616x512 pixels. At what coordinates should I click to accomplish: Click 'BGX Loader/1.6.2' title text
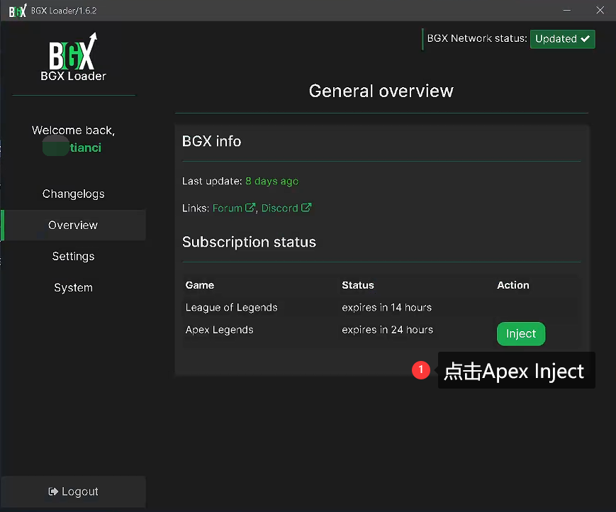(64, 11)
